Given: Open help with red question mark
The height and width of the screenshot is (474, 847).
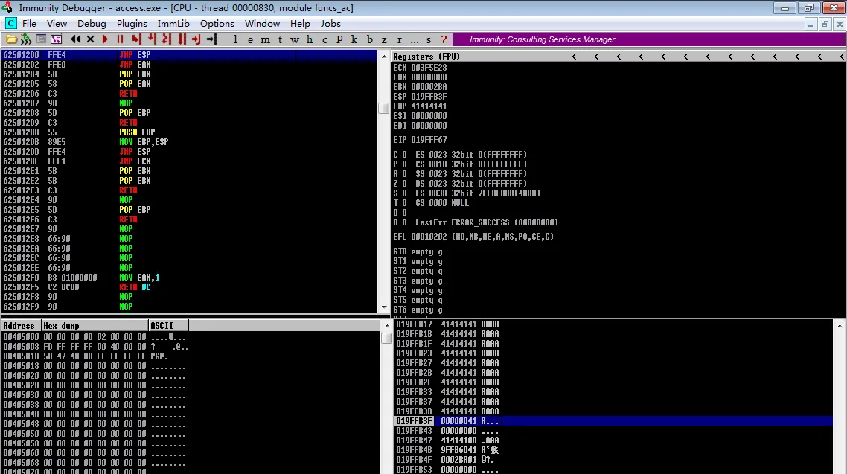Looking at the screenshot, I should [444, 39].
